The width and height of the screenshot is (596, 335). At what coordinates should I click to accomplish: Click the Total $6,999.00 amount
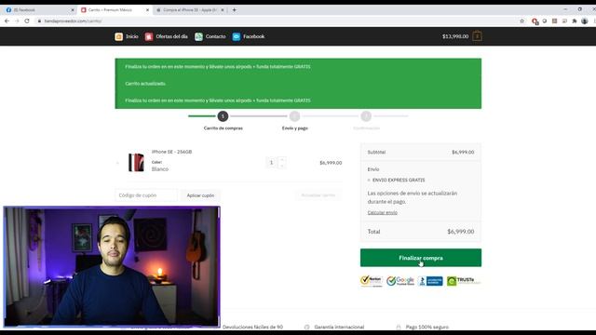(x=461, y=232)
